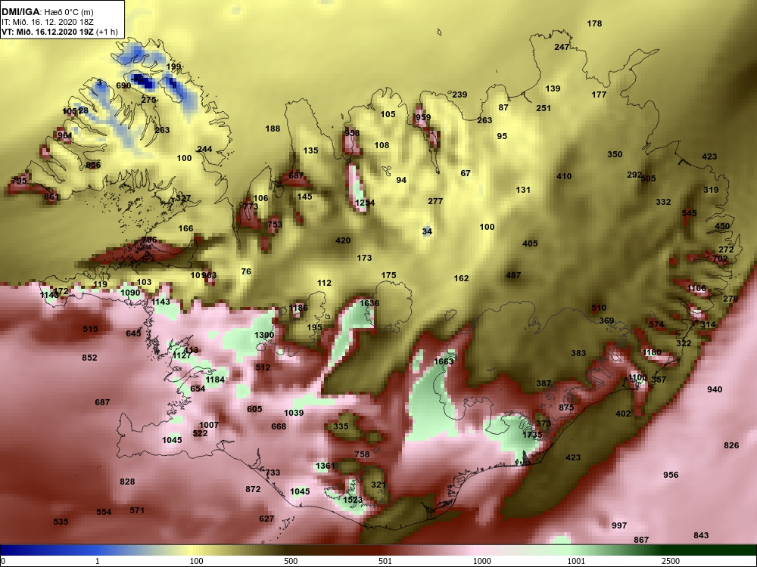Click the map value 487
The height and width of the screenshot is (567, 757).
click(x=513, y=275)
